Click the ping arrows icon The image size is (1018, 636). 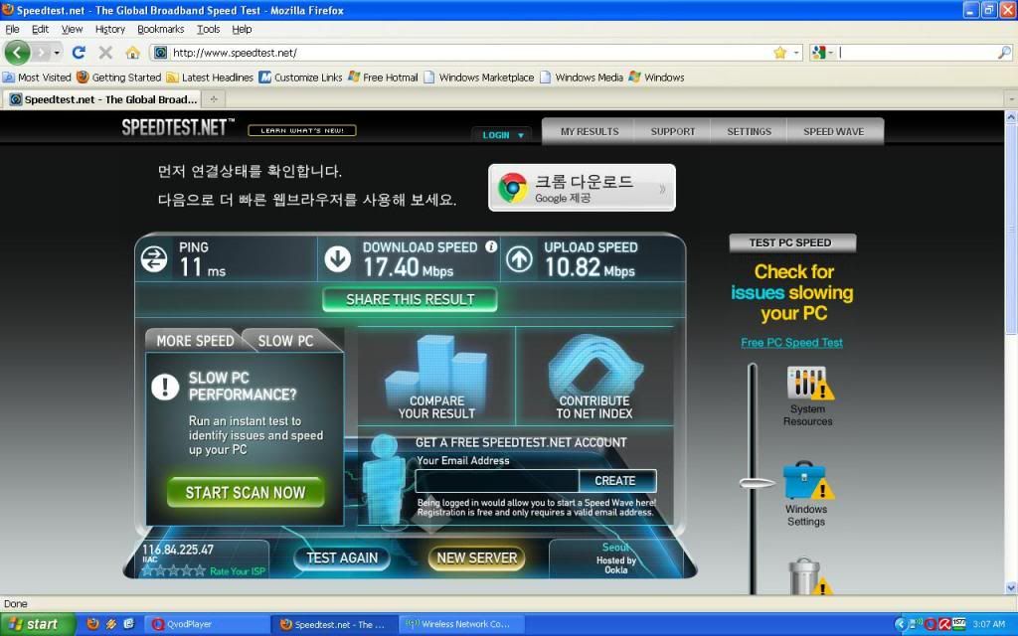pyautogui.click(x=154, y=259)
